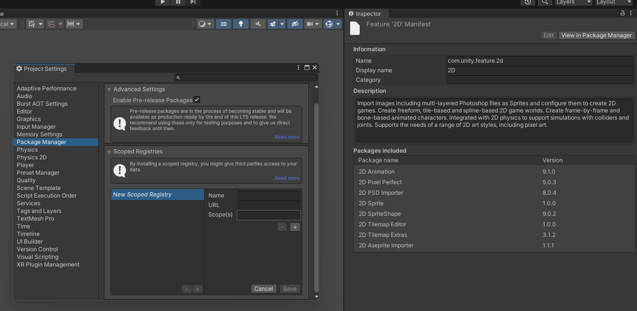Select Physics 2D in settings list

32,157
